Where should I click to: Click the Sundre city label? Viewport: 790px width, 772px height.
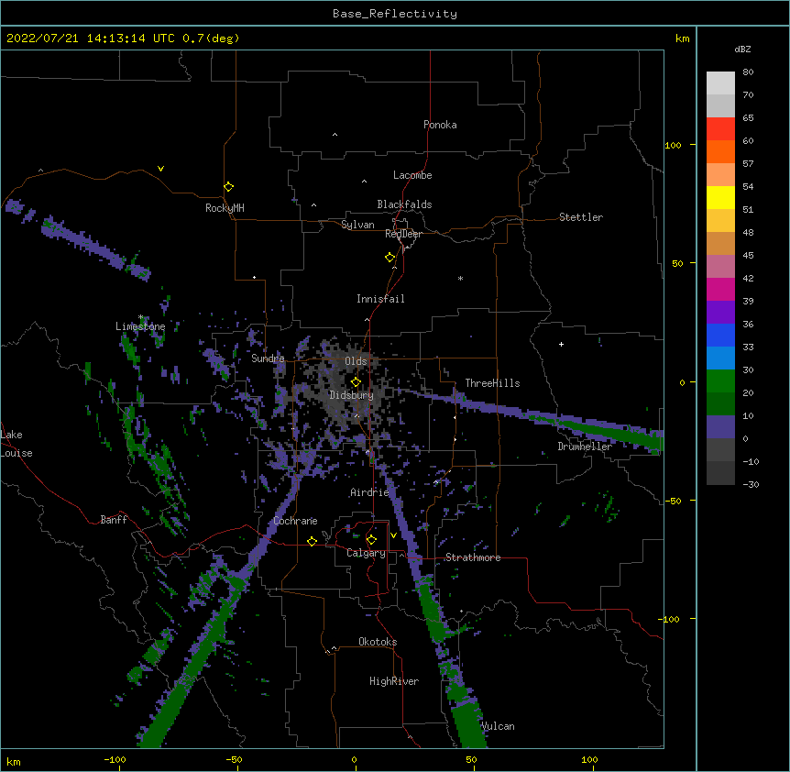click(268, 358)
